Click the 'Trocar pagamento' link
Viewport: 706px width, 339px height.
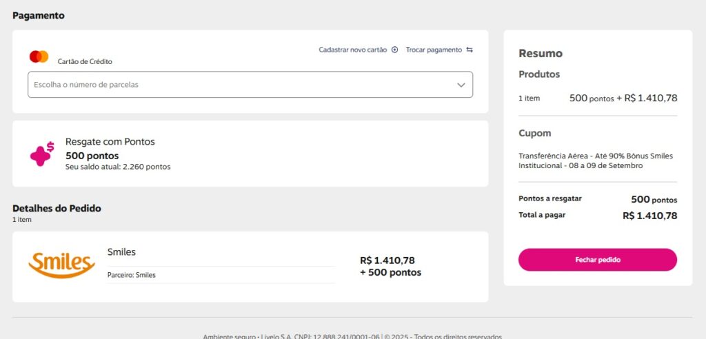(434, 50)
